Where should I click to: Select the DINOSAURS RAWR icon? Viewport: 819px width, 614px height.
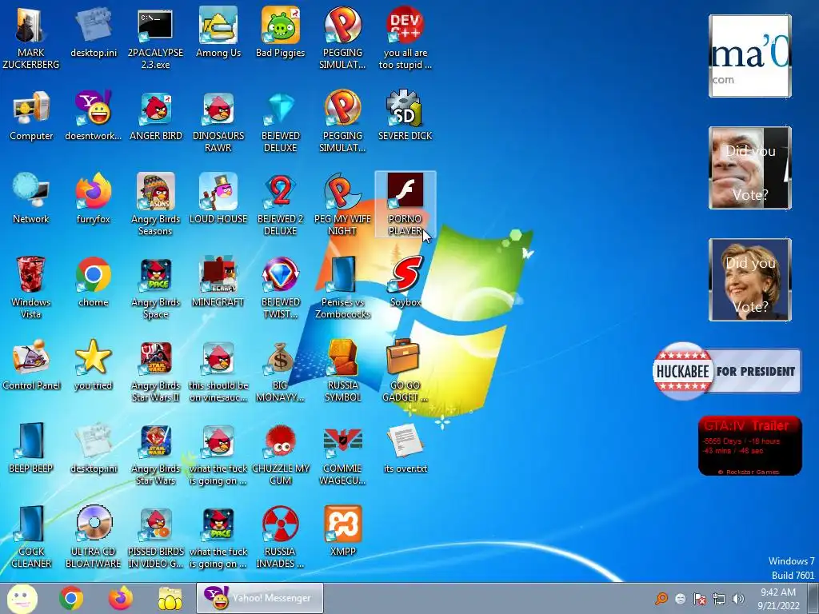(x=218, y=122)
